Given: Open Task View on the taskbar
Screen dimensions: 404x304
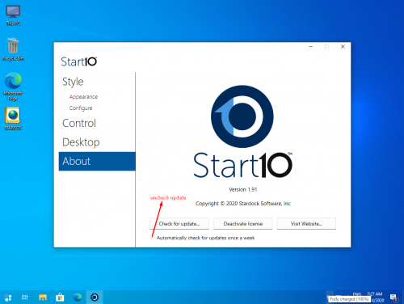Looking at the screenshot, I should [x=25, y=298].
